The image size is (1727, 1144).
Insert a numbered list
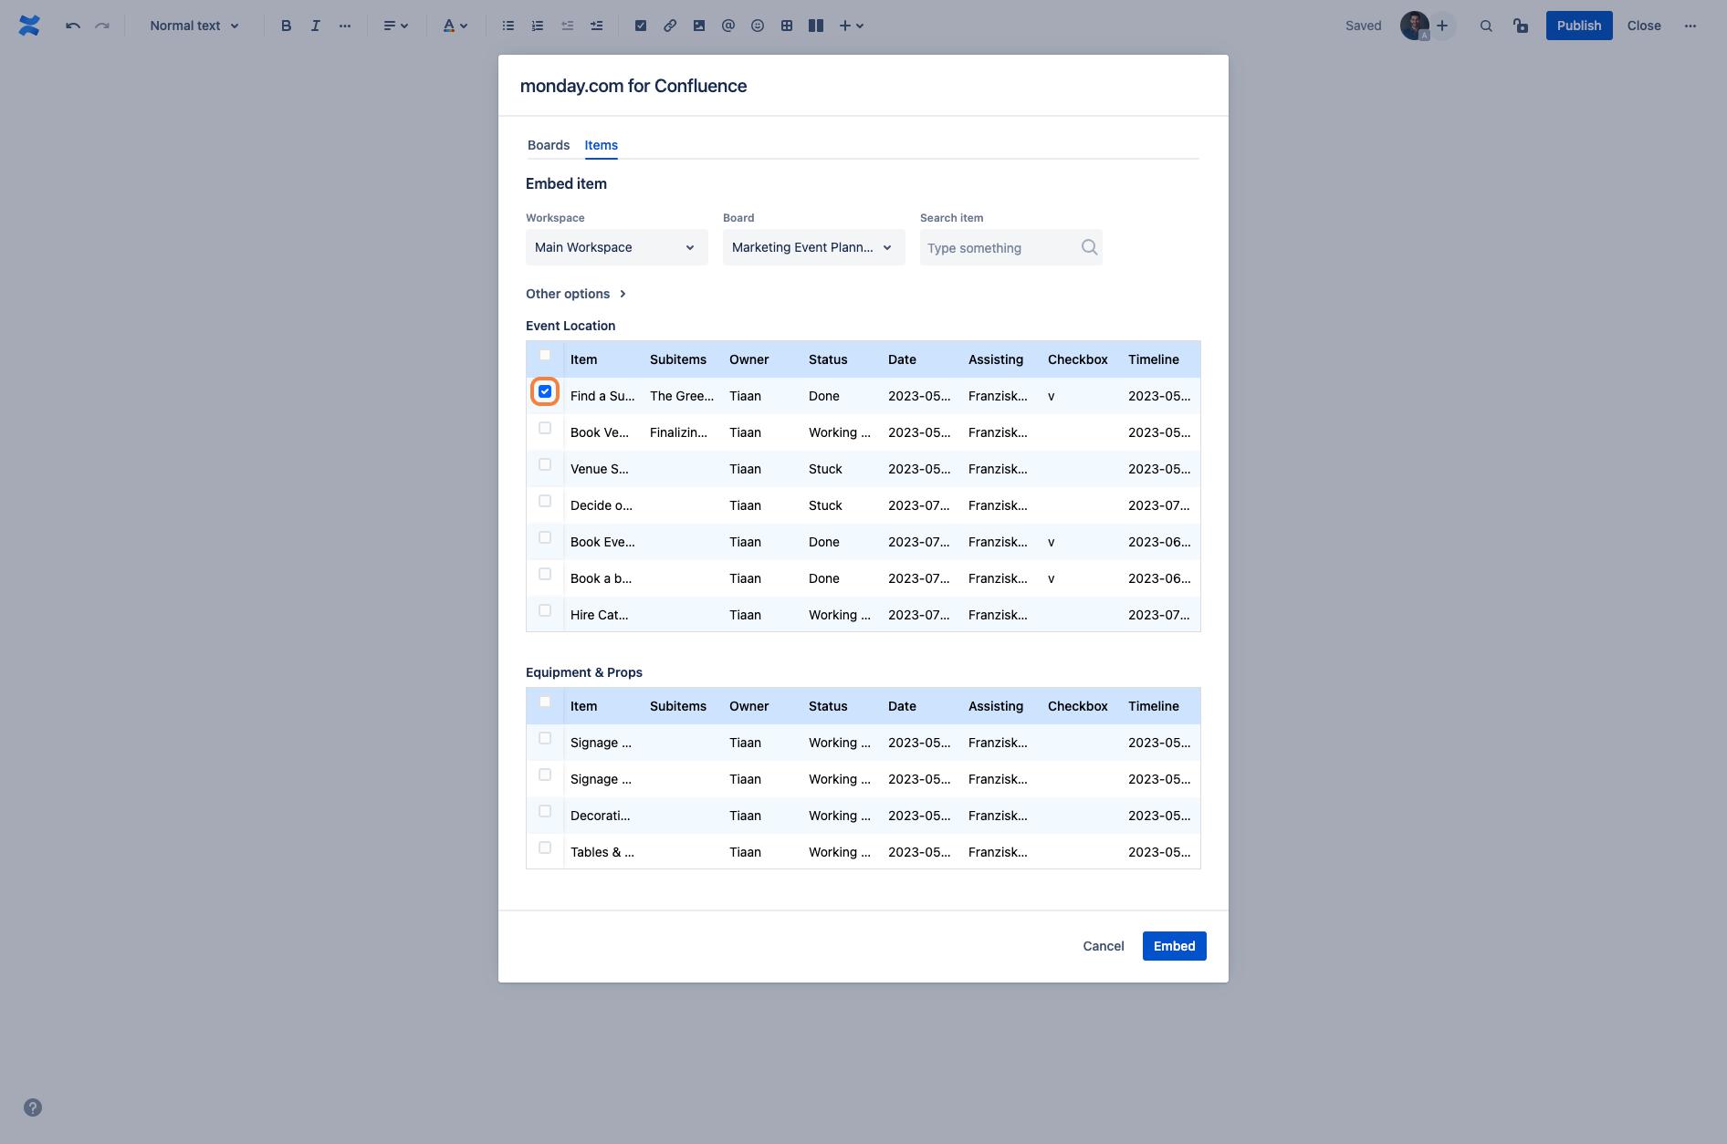tap(538, 26)
